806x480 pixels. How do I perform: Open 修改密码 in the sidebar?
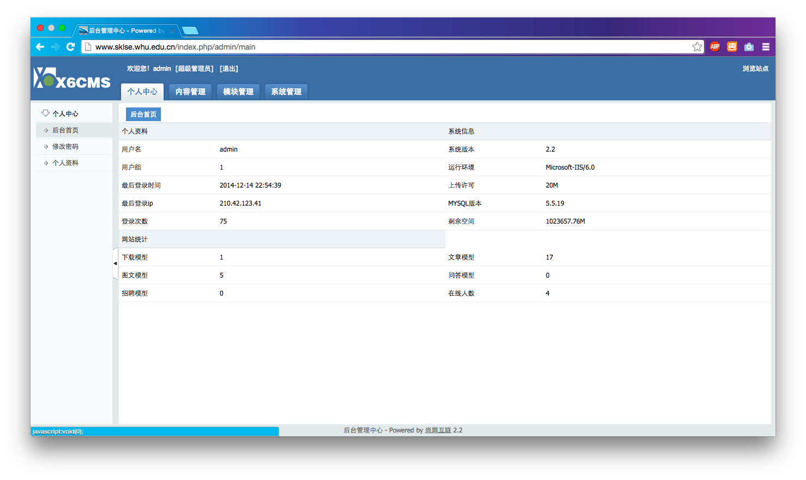[x=65, y=147]
